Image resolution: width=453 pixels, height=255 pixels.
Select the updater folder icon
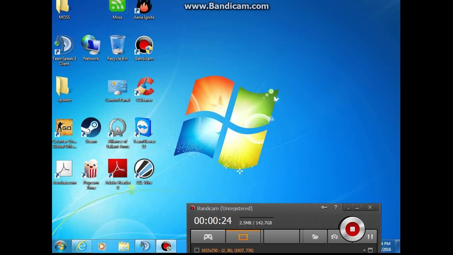point(64,89)
